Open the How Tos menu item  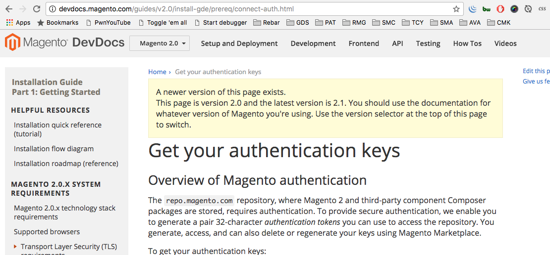pos(467,43)
